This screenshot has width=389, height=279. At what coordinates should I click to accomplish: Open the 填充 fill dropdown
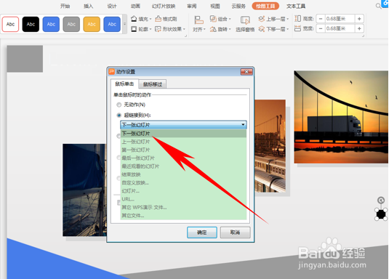coord(141,19)
